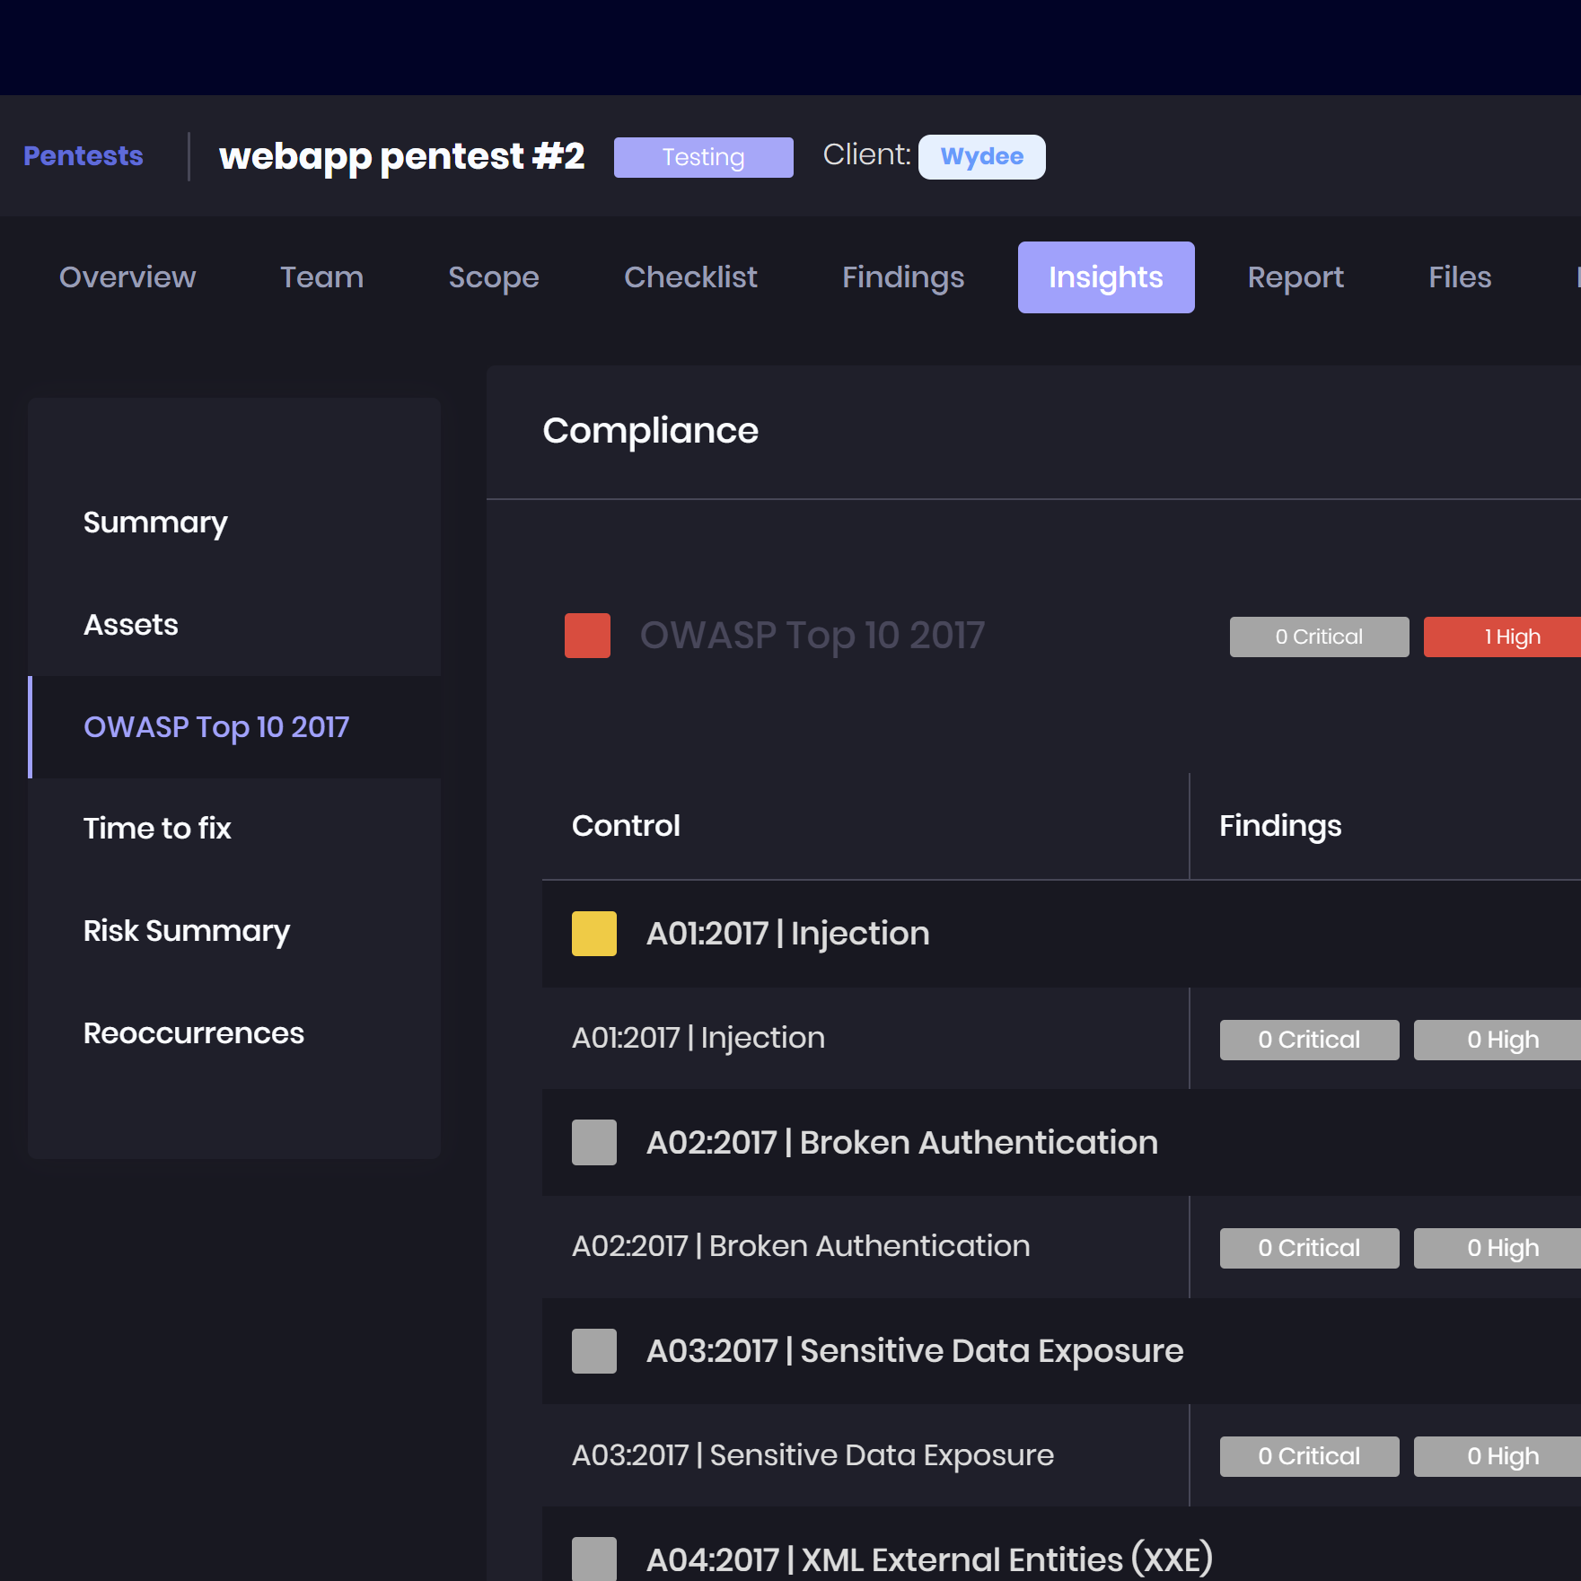Click the 0 Critical badge in OWASP header
The width and height of the screenshot is (1581, 1581).
(x=1319, y=637)
